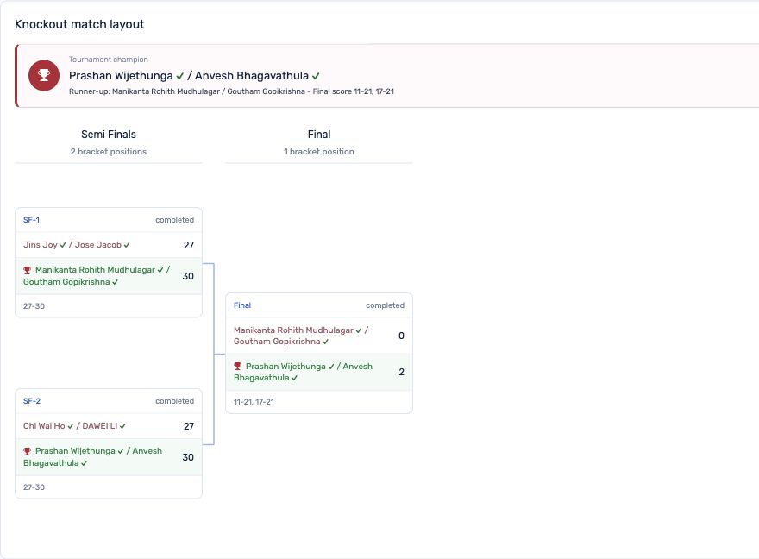Click the checkmark after Chi Wai Ho
This screenshot has width=759, height=559.
[x=71, y=426]
